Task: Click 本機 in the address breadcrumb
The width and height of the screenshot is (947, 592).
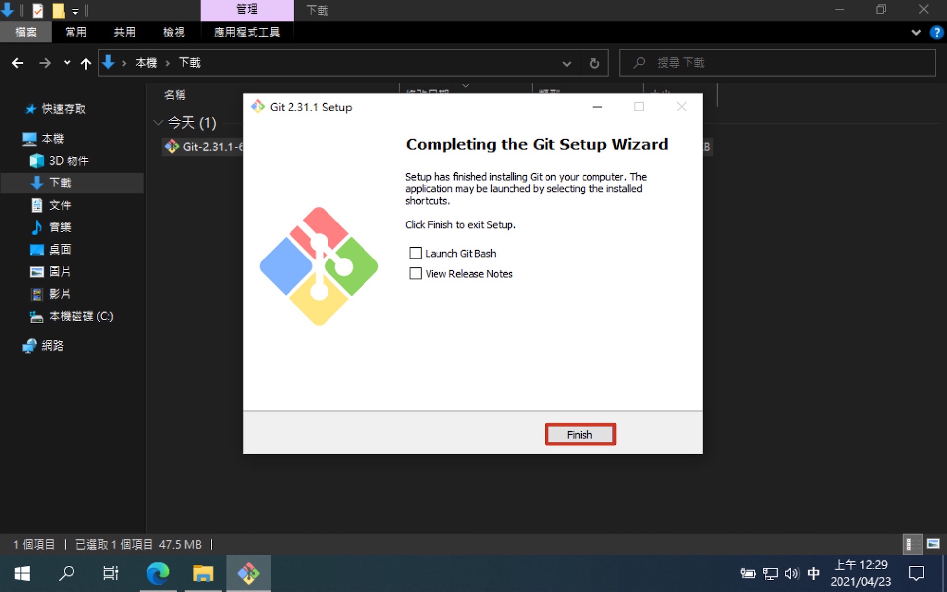Action: click(146, 63)
